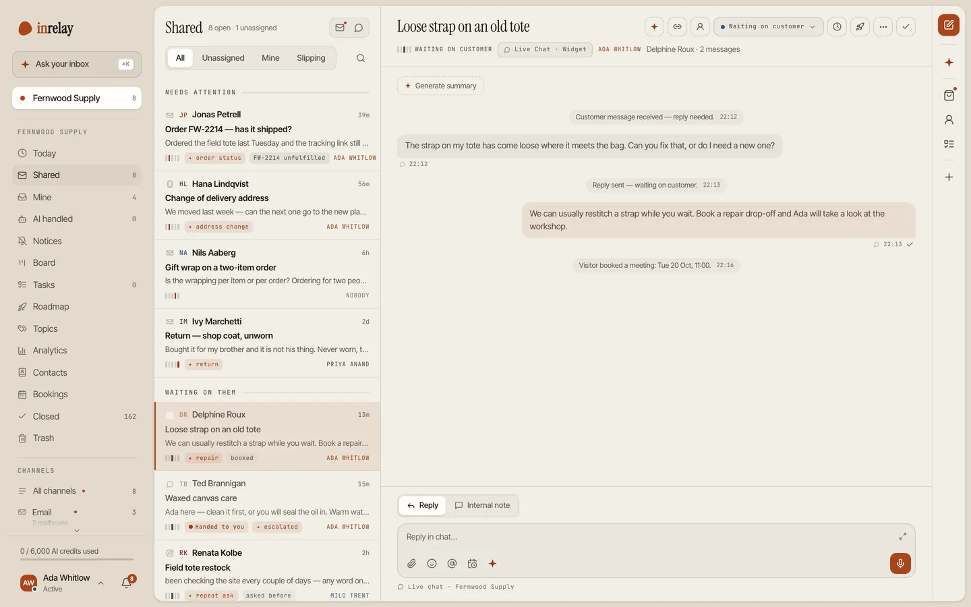Click the calendar booking icon in composer
The image size is (971, 607).
tap(472, 564)
